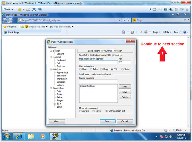Collapse the Window tree node

pyautogui.click(x=51, y=70)
